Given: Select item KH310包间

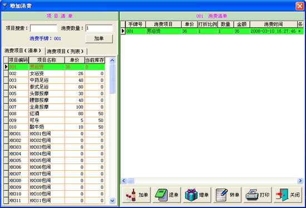Looking at the screenshot, I should click(55, 194).
